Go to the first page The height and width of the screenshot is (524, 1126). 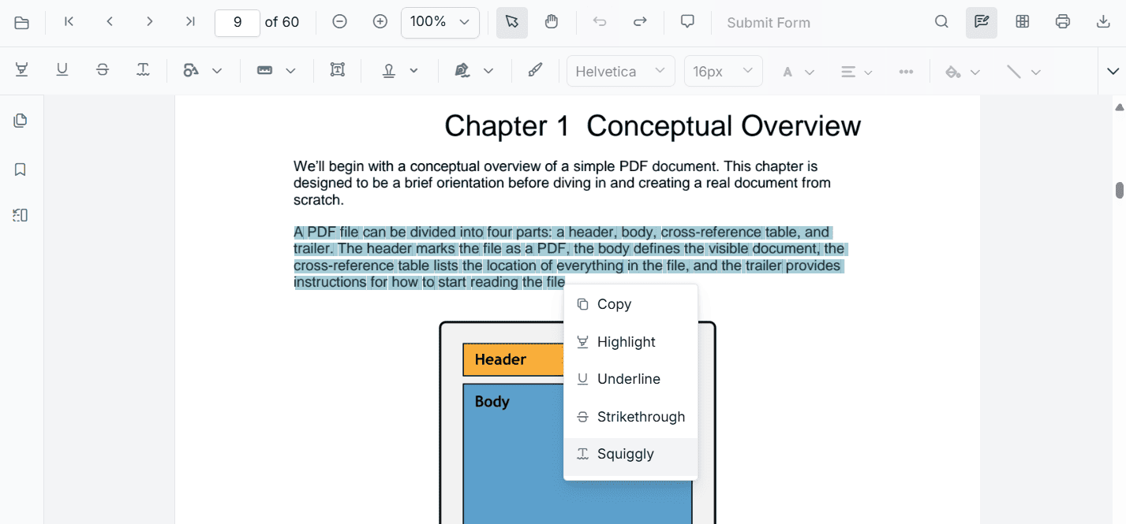tap(69, 22)
